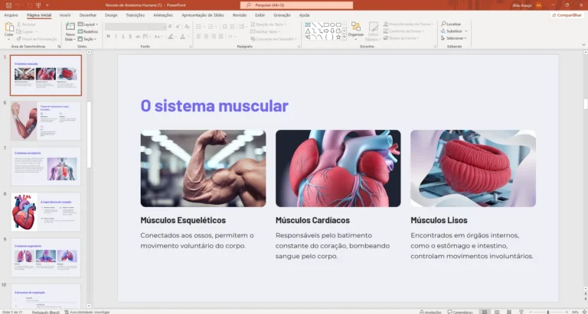Open the Fonte dialog launcher
Viewport: 588px width, 314px height.
pyautogui.click(x=191, y=47)
